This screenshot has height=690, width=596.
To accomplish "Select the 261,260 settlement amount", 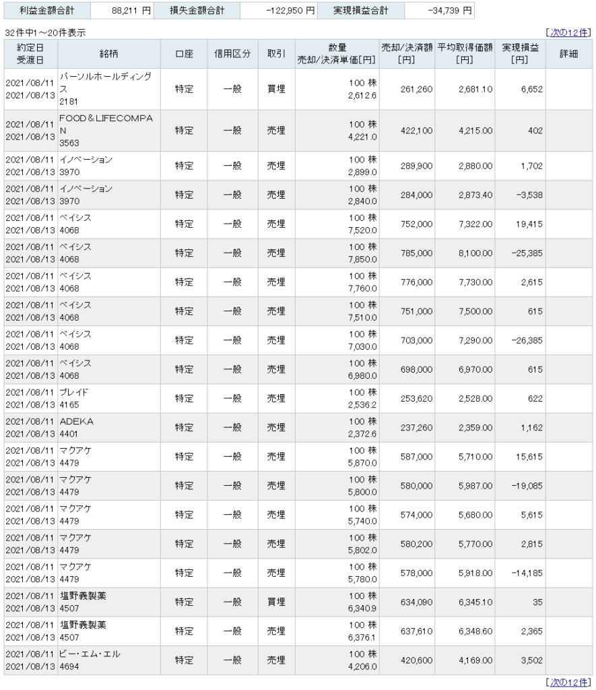I will click(x=417, y=90).
